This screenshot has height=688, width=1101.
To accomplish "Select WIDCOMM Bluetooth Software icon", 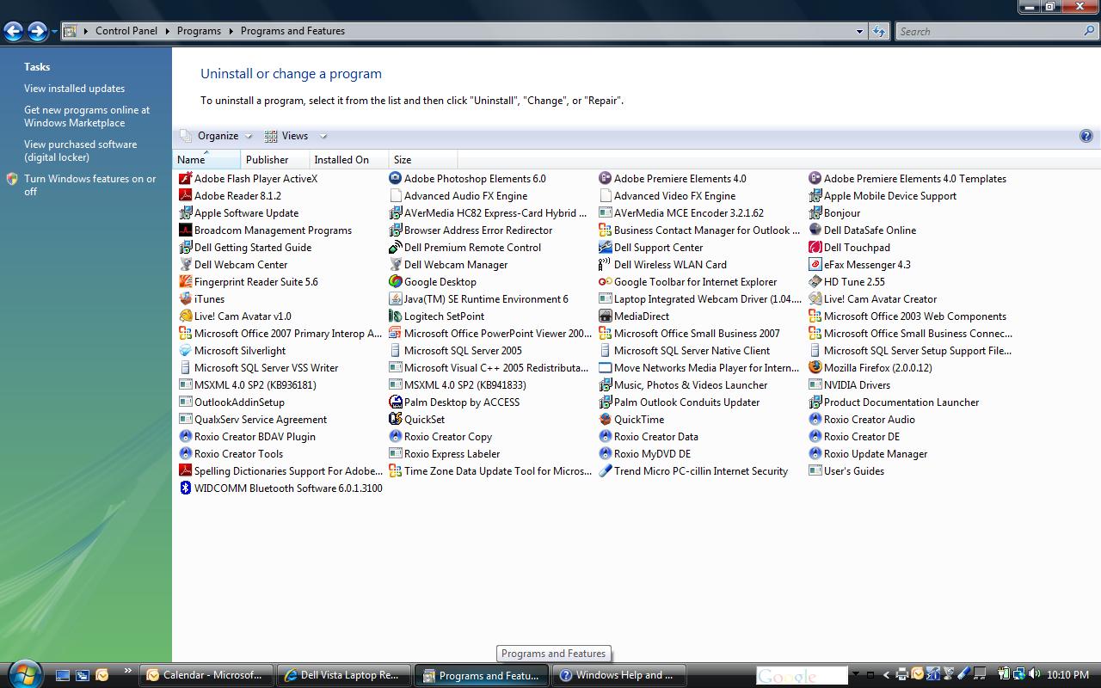I will coord(185,488).
